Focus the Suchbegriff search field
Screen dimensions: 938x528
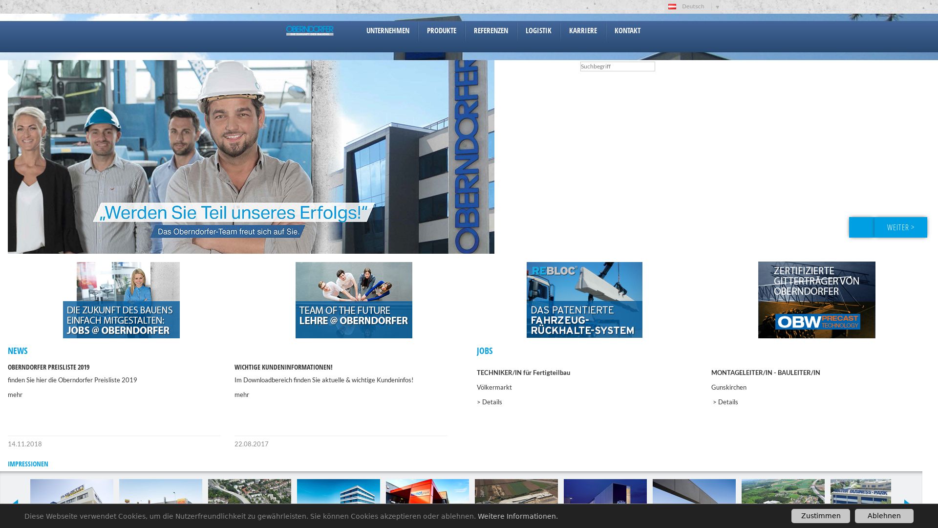coord(618,66)
